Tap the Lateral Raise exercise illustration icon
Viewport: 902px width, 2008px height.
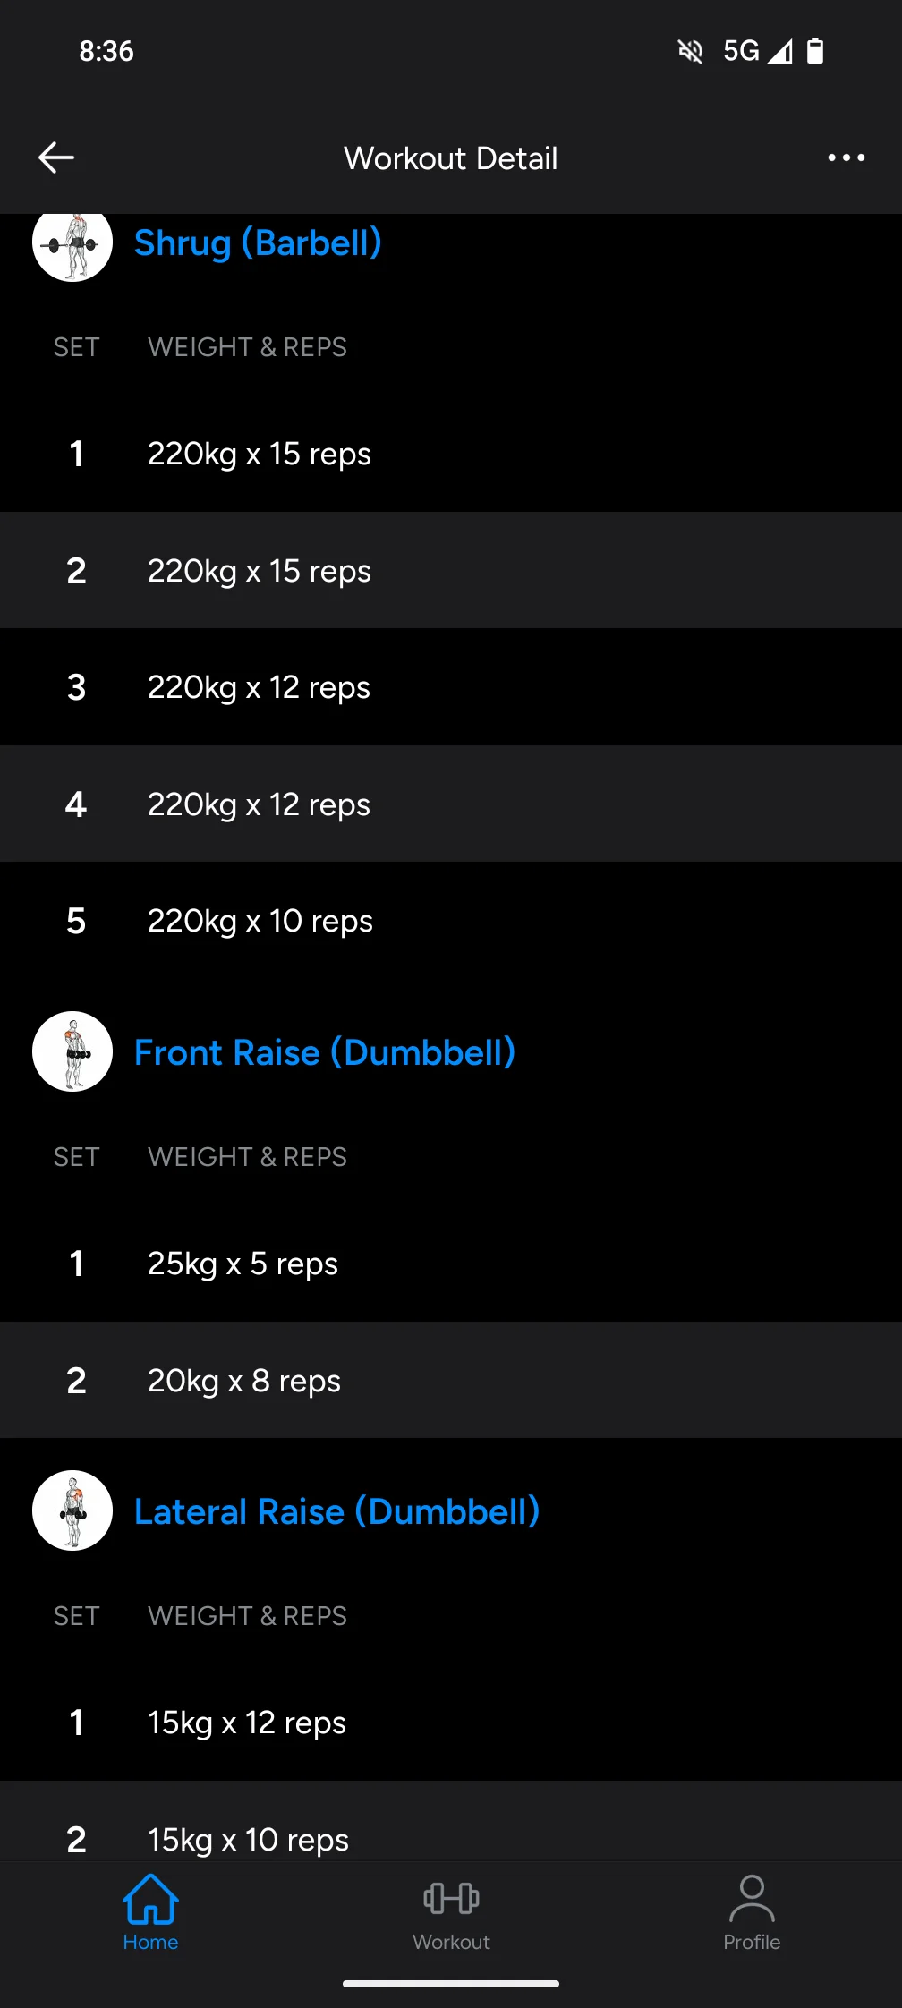[72, 1510]
